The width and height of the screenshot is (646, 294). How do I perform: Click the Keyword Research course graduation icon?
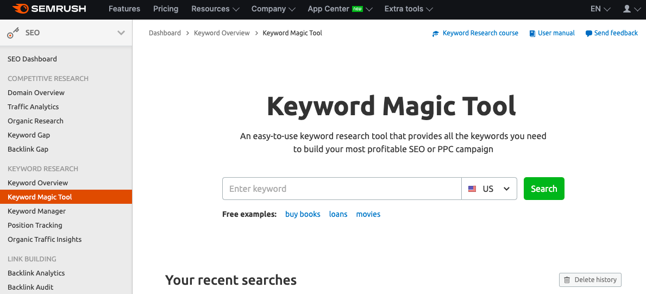coord(436,34)
